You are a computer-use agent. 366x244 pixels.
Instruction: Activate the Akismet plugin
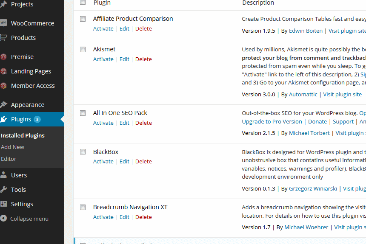point(103,59)
